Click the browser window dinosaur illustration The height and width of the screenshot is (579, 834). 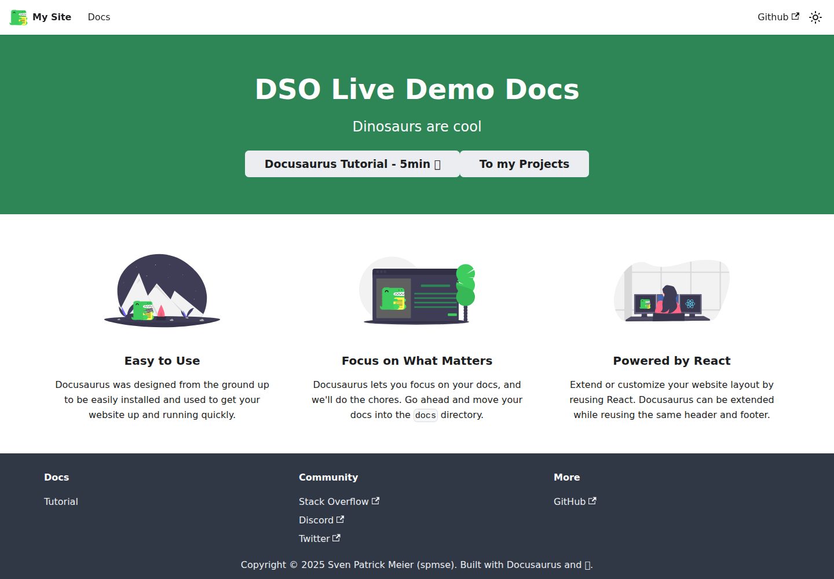[417, 290]
